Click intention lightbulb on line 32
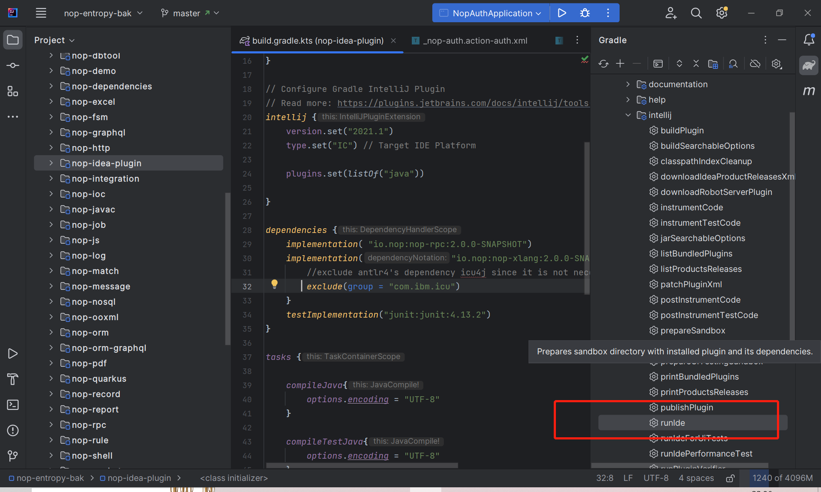Image resolution: width=821 pixels, height=492 pixels. (275, 284)
